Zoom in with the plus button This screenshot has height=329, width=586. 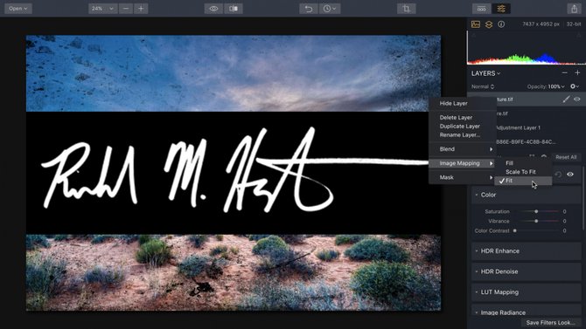pos(141,9)
